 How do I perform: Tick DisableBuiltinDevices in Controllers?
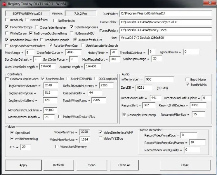pos(7,79)
